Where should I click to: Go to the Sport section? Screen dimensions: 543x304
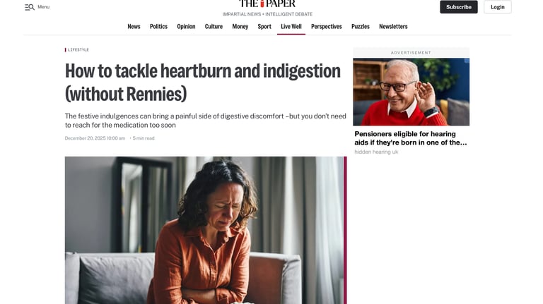(264, 27)
